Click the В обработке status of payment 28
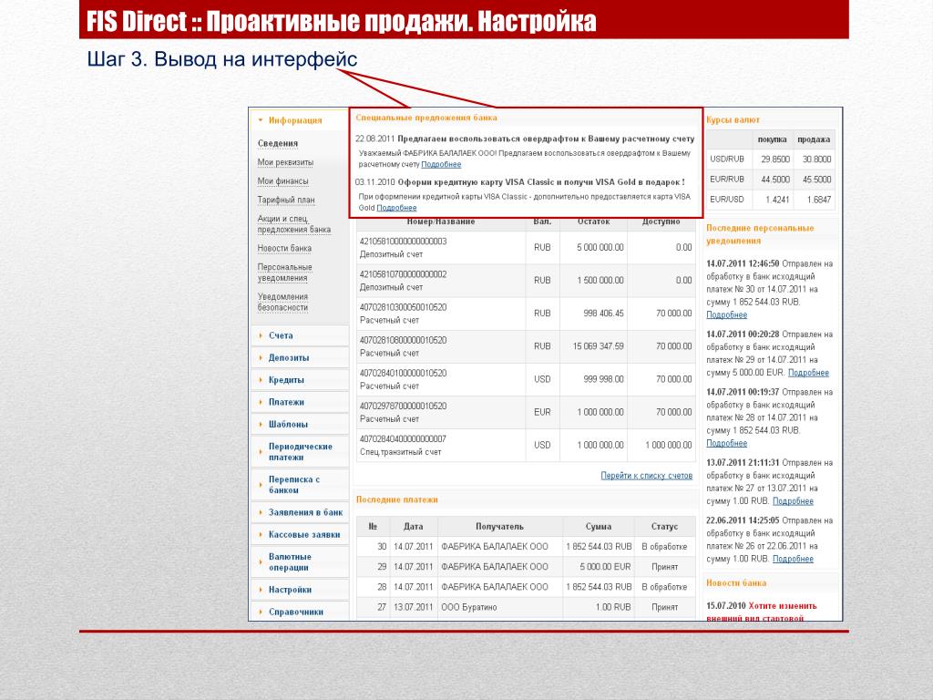Viewport: 933px width, 700px height. point(664,588)
